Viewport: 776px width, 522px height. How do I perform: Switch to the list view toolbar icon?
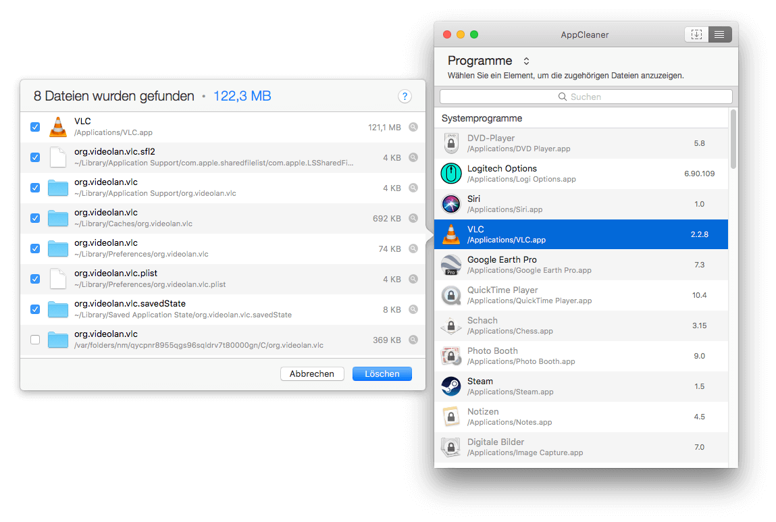pos(719,34)
